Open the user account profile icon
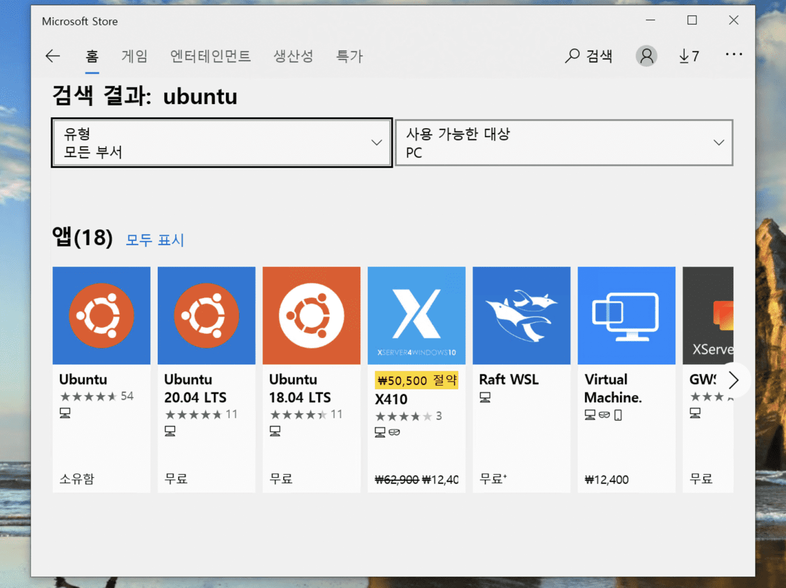 (646, 56)
